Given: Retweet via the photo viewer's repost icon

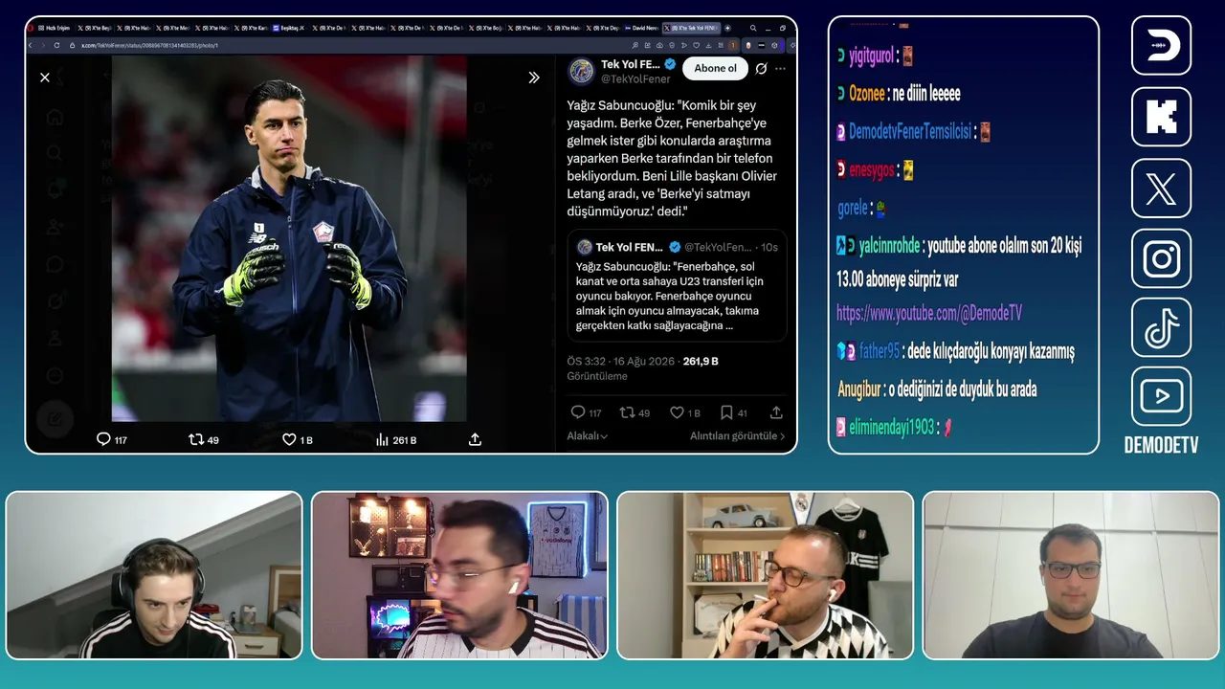Looking at the screenshot, I should pyautogui.click(x=196, y=439).
